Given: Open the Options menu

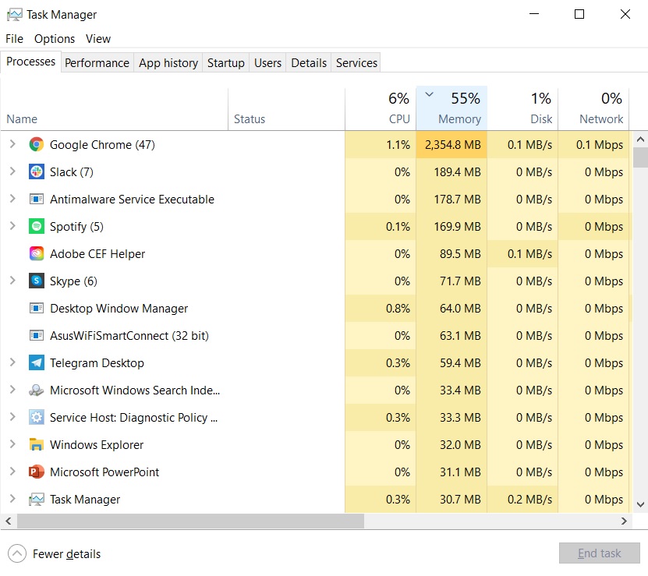Looking at the screenshot, I should tap(55, 39).
